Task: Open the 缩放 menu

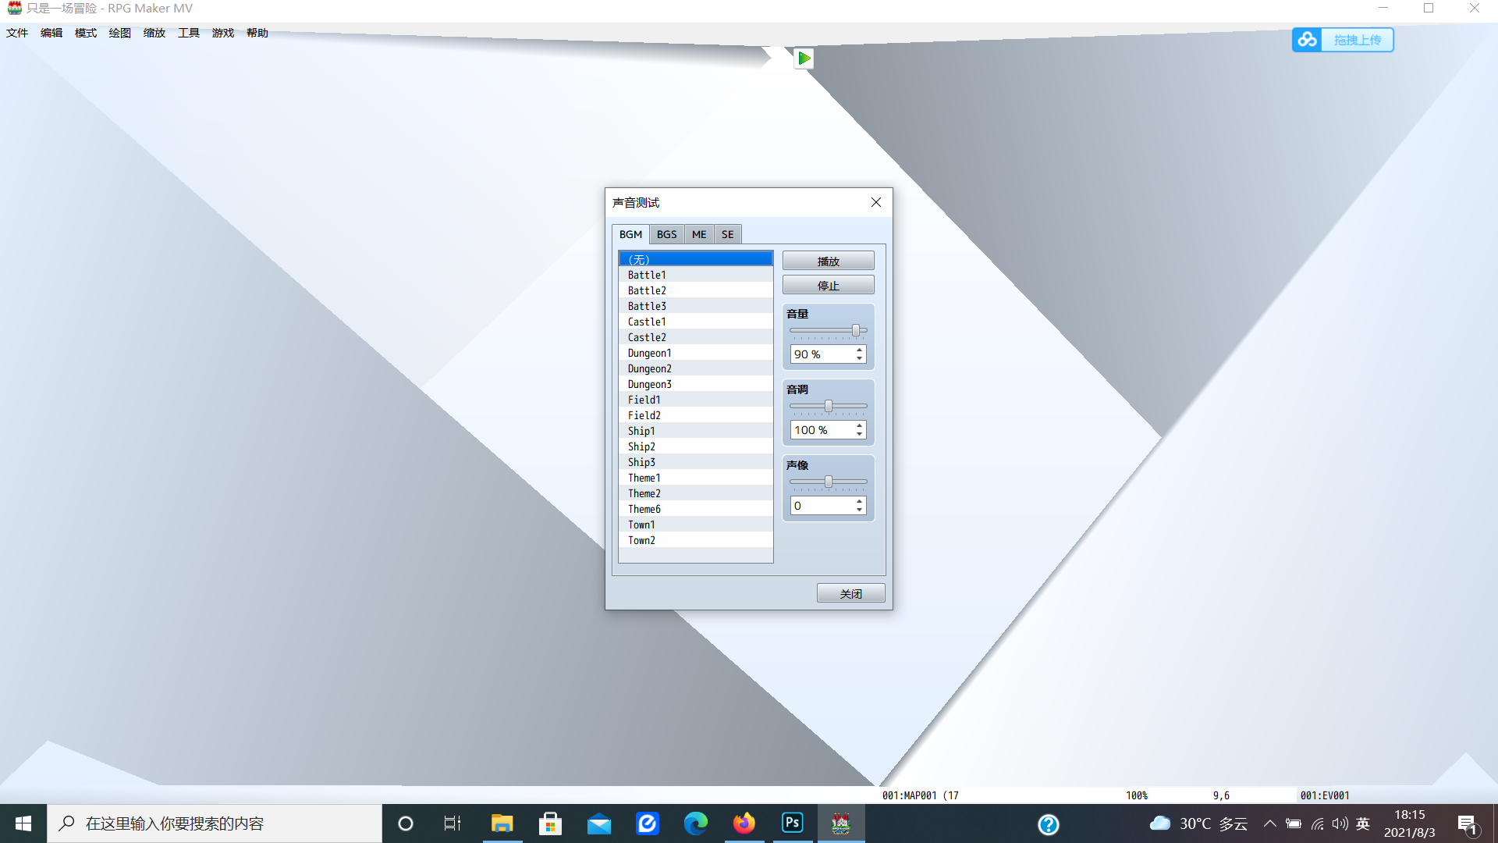Action: 154,33
